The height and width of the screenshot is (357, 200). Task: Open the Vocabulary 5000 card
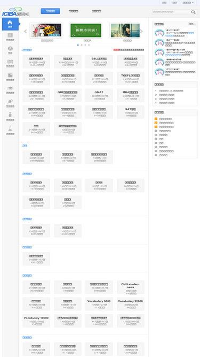[x=99, y=304]
